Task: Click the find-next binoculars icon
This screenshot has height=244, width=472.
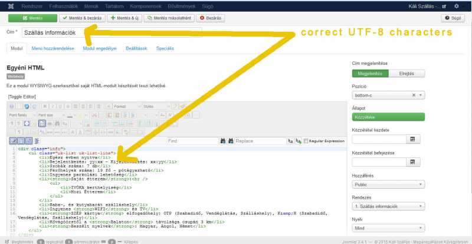Action: [x=223, y=141]
